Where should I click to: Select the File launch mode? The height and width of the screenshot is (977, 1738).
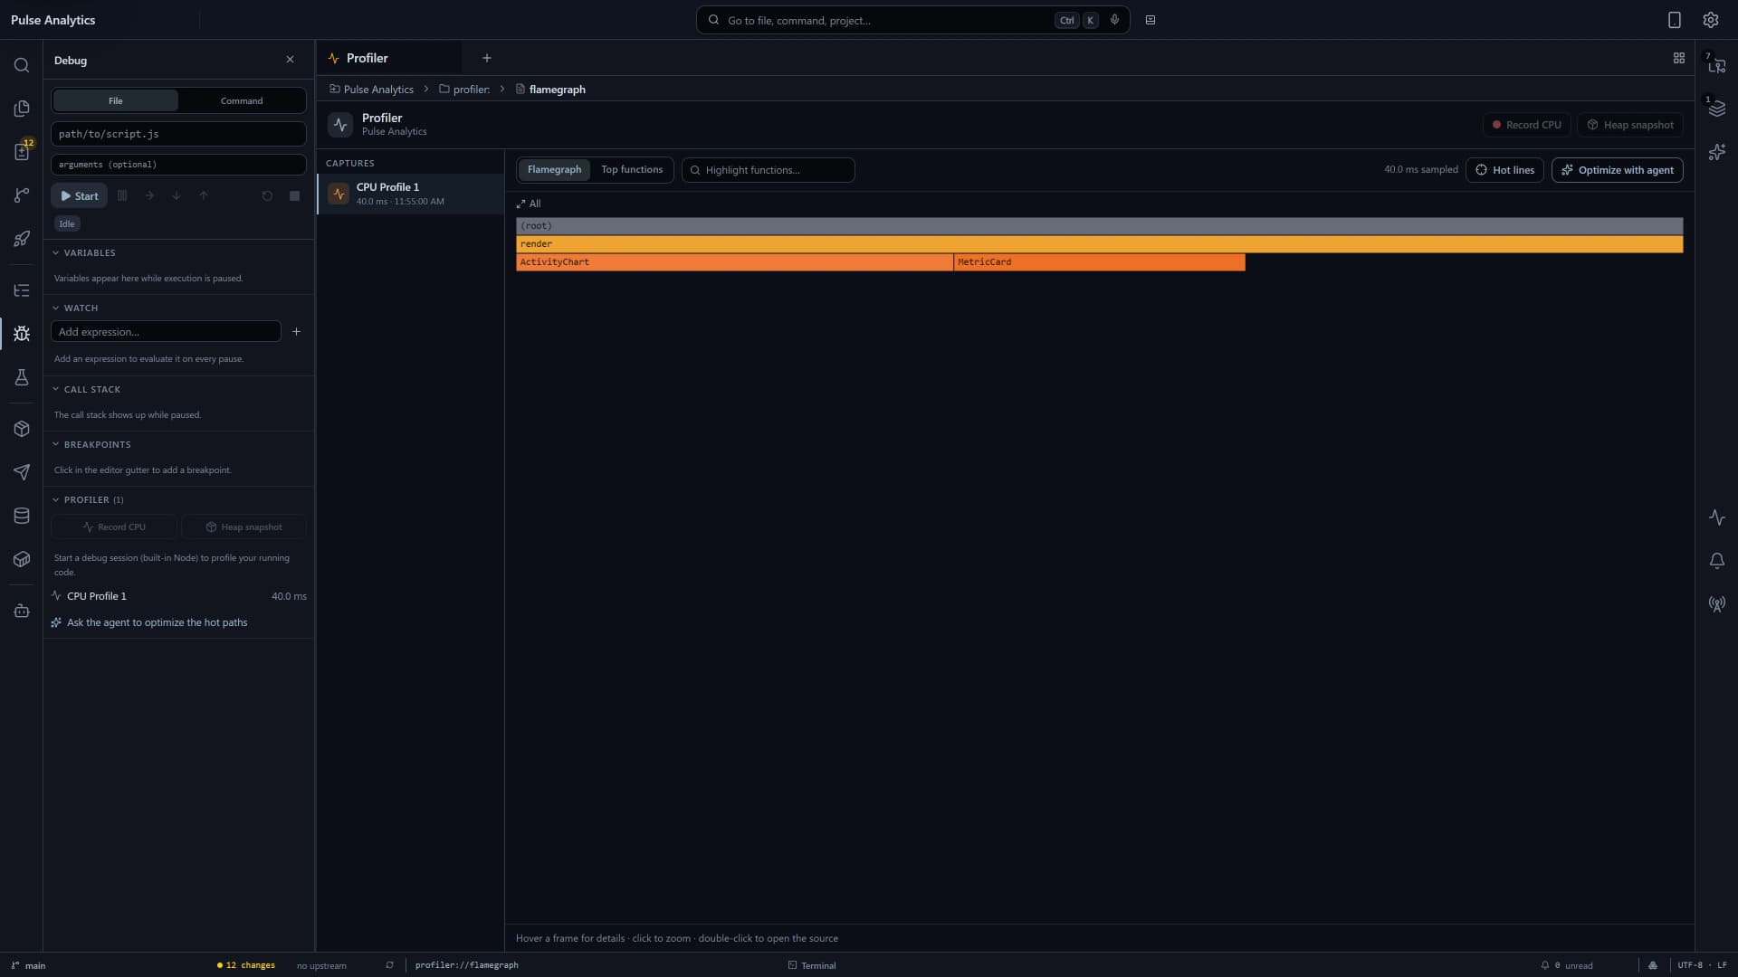tap(116, 100)
